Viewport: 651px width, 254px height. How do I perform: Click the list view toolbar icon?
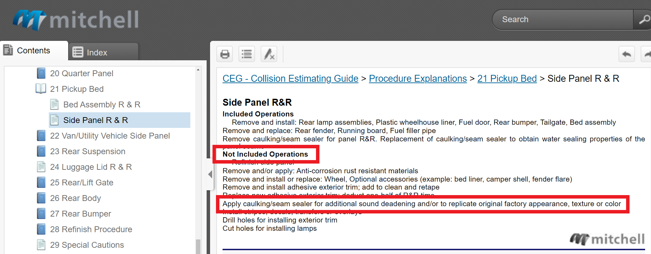pos(247,54)
